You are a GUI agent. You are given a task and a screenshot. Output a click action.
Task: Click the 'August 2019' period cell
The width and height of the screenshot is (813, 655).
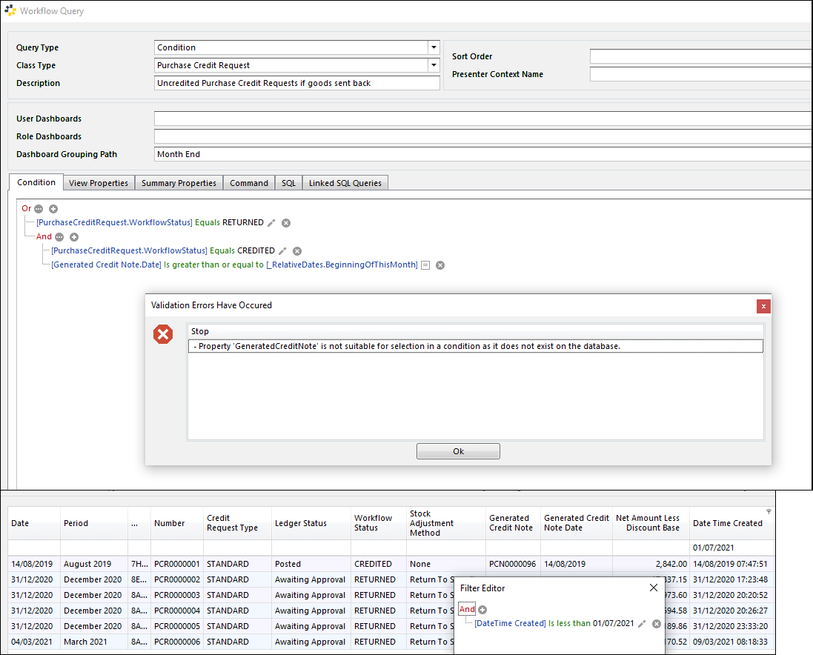click(x=94, y=564)
